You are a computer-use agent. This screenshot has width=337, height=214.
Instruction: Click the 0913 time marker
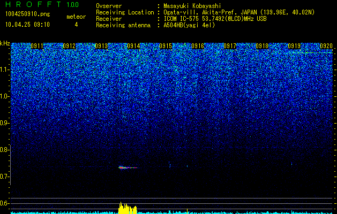tap(101, 46)
